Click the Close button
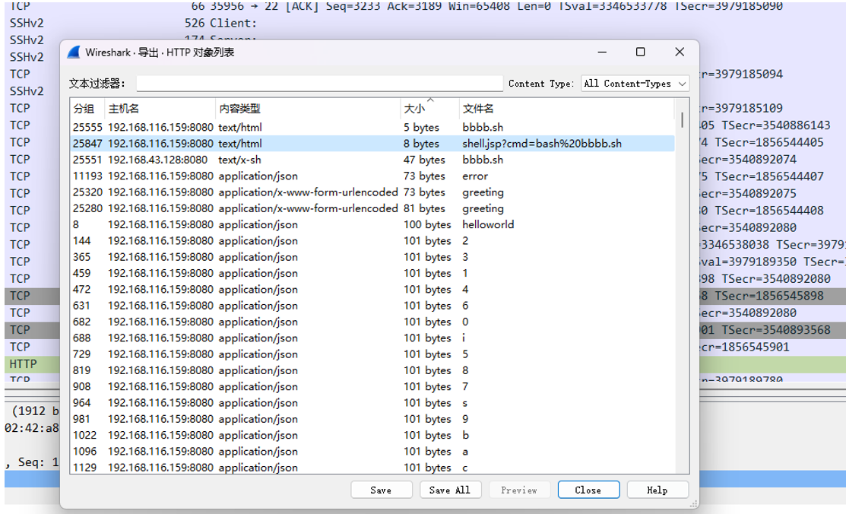Screen dimensions: 846x514 coord(588,490)
